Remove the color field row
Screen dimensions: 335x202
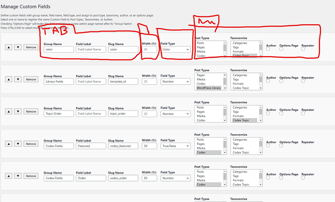(31, 47)
